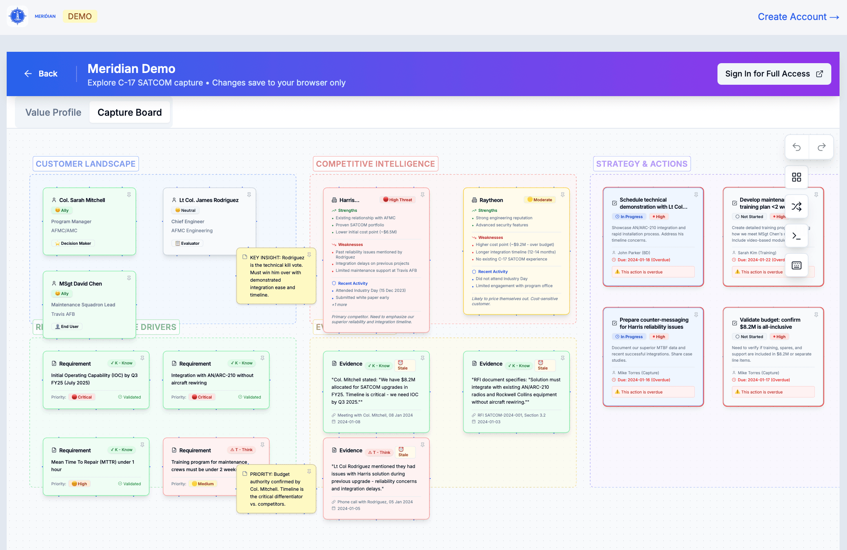The image size is (847, 550).
Task: Go back using the Back button
Action: 41,74
